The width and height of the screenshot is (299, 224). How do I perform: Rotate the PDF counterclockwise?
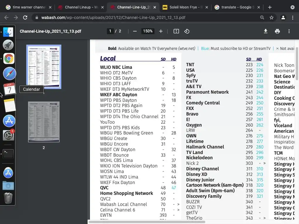187,31
